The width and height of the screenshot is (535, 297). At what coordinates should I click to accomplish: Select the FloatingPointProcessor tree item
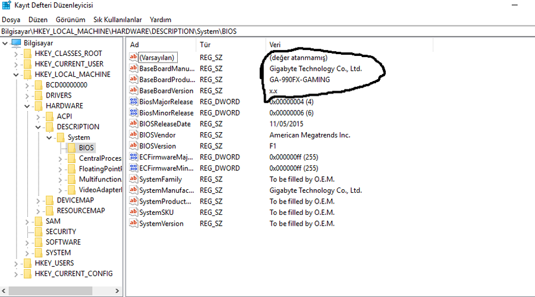100,169
